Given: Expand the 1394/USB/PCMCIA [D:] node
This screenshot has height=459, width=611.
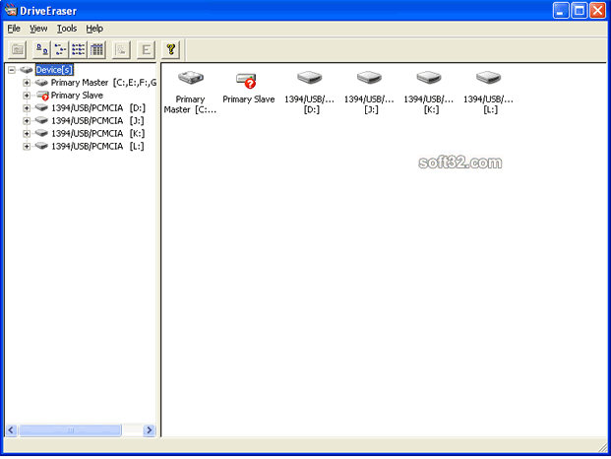Looking at the screenshot, I should (27, 108).
